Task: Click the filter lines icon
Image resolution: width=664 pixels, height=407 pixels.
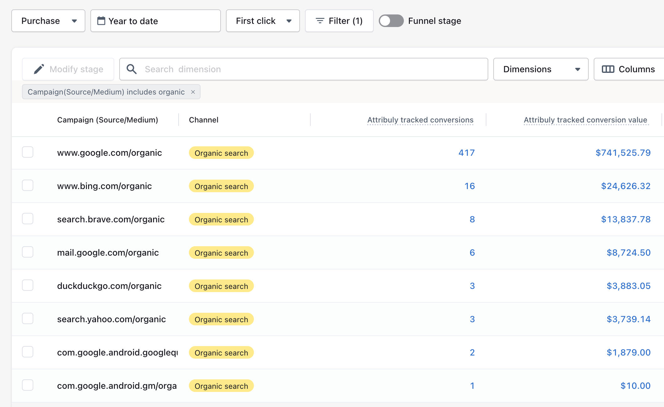Action: [320, 21]
